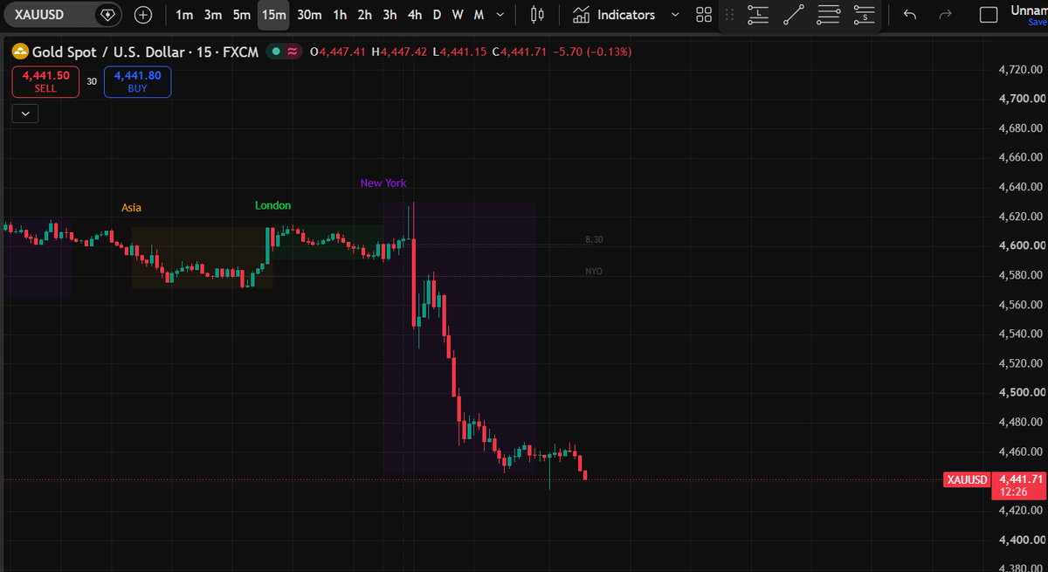Select the 5m timeframe
Image resolution: width=1048 pixels, height=572 pixels.
(x=242, y=15)
